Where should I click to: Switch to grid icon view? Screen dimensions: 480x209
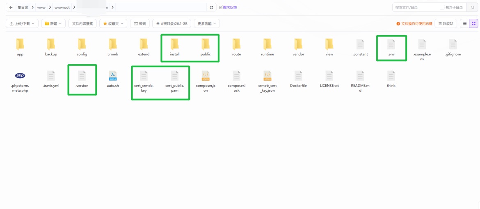pos(473,23)
